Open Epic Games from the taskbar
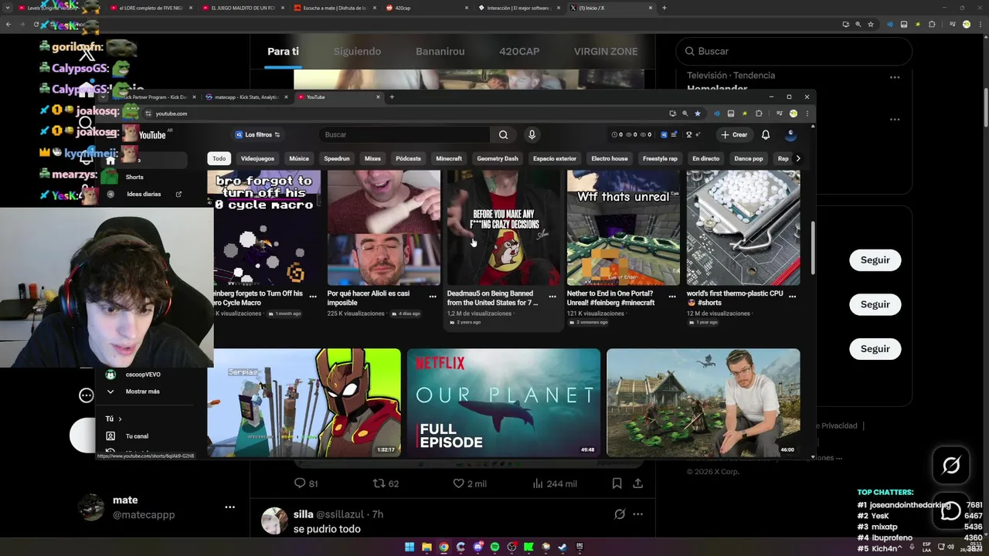This screenshot has height=556, width=989. [x=579, y=547]
